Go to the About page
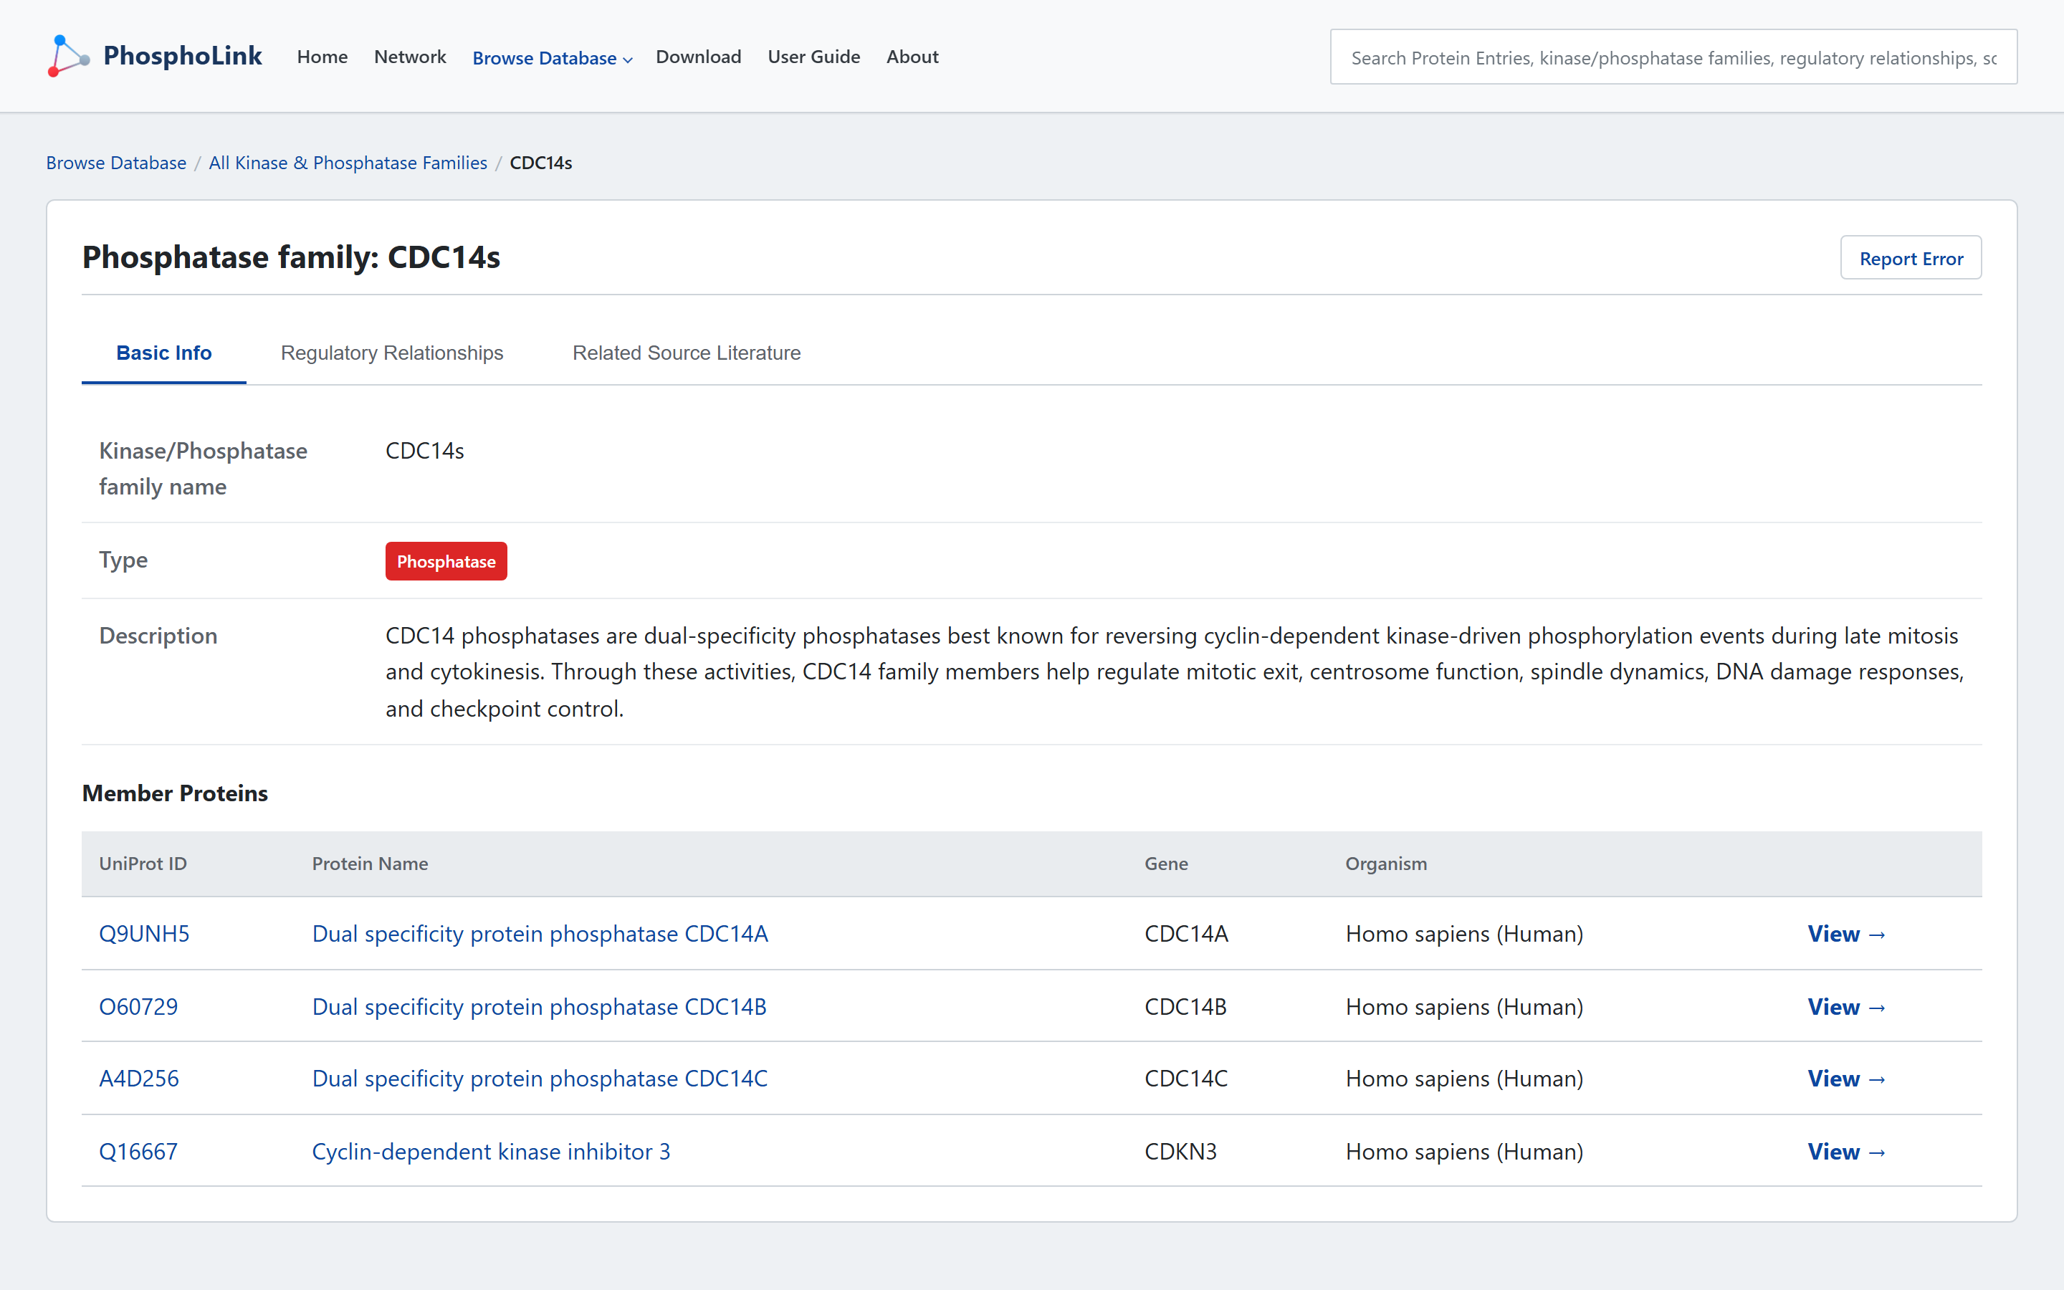Viewport: 2064px width, 1290px height. [912, 57]
